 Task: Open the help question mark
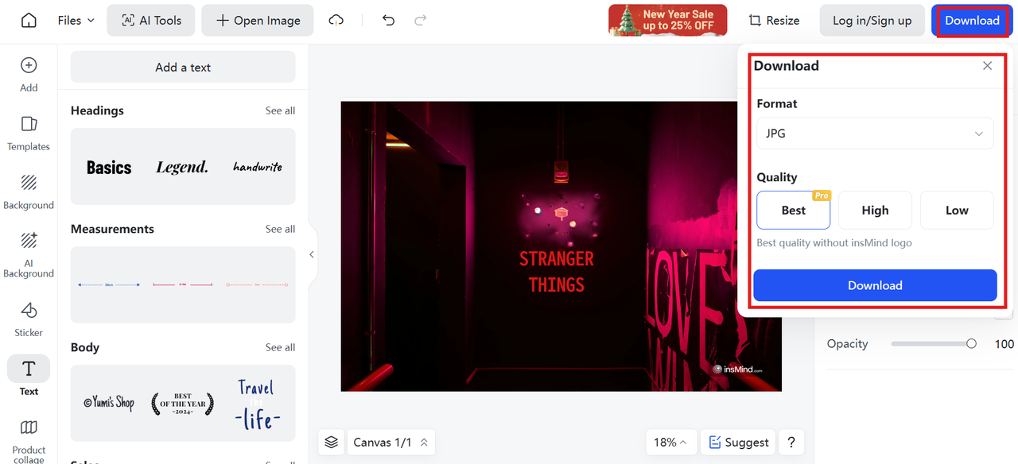[791, 443]
